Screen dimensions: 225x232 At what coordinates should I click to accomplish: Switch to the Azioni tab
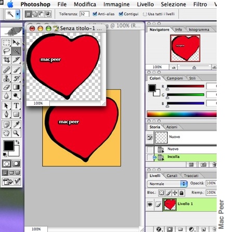[x=171, y=127]
